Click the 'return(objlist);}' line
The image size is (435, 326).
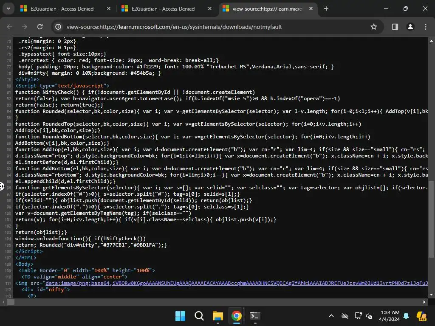pos(41,232)
